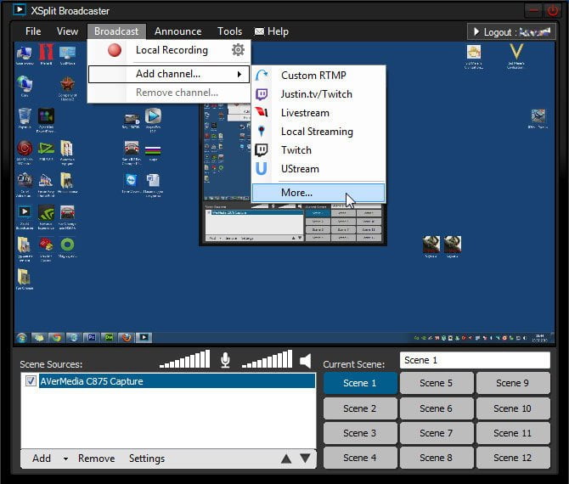569x484 pixels.
Task: Click the red Local Recording record icon
Action: (115, 50)
